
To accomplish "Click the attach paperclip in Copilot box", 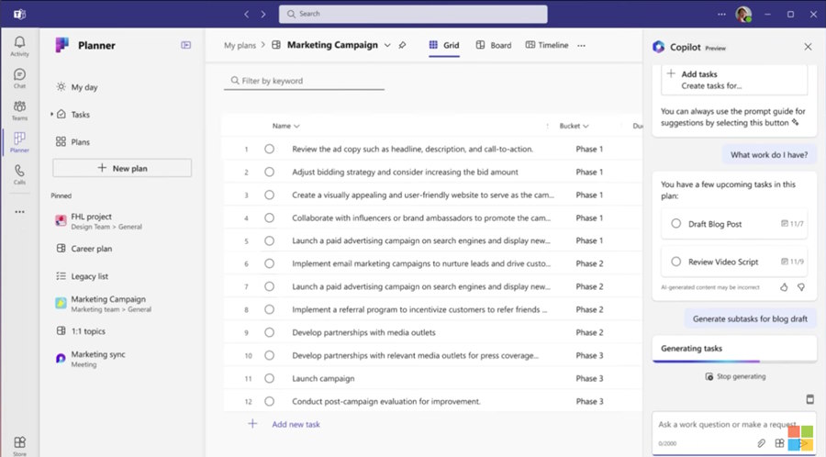I will coord(761,443).
